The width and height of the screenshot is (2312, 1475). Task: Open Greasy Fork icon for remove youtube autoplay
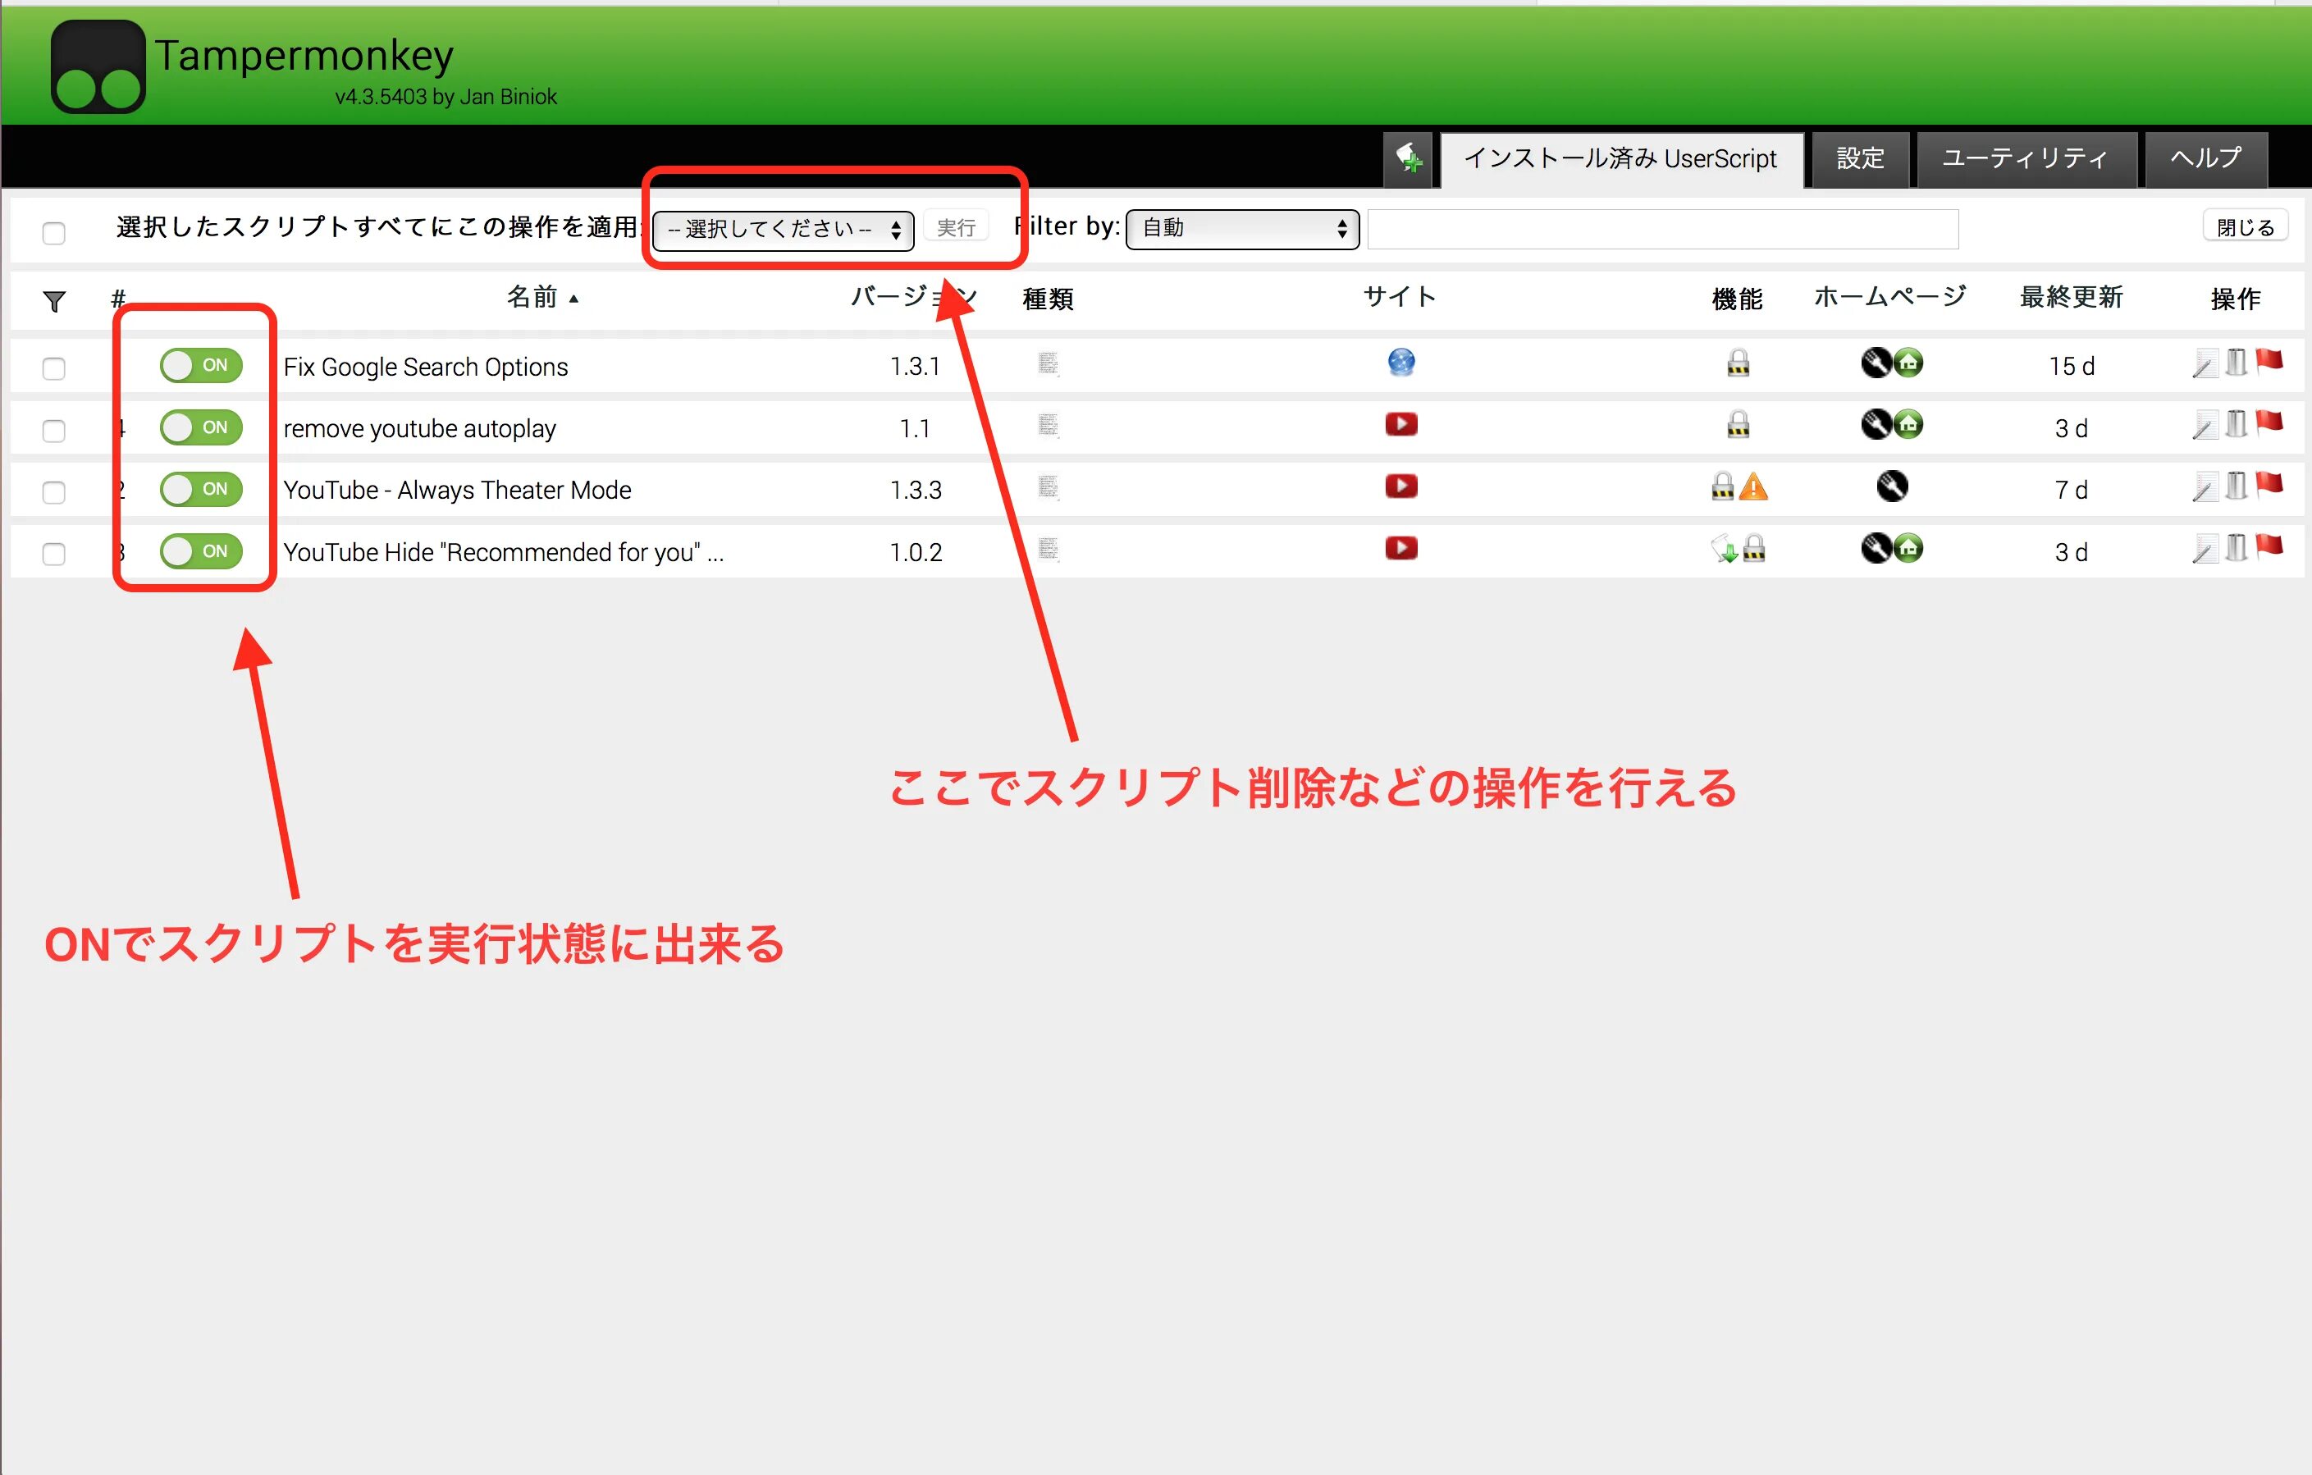pos(1876,424)
